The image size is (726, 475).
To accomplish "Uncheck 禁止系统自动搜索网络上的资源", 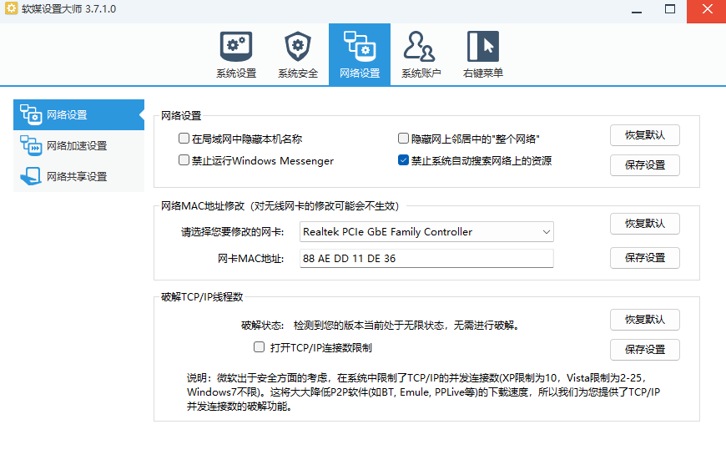I will pos(404,161).
